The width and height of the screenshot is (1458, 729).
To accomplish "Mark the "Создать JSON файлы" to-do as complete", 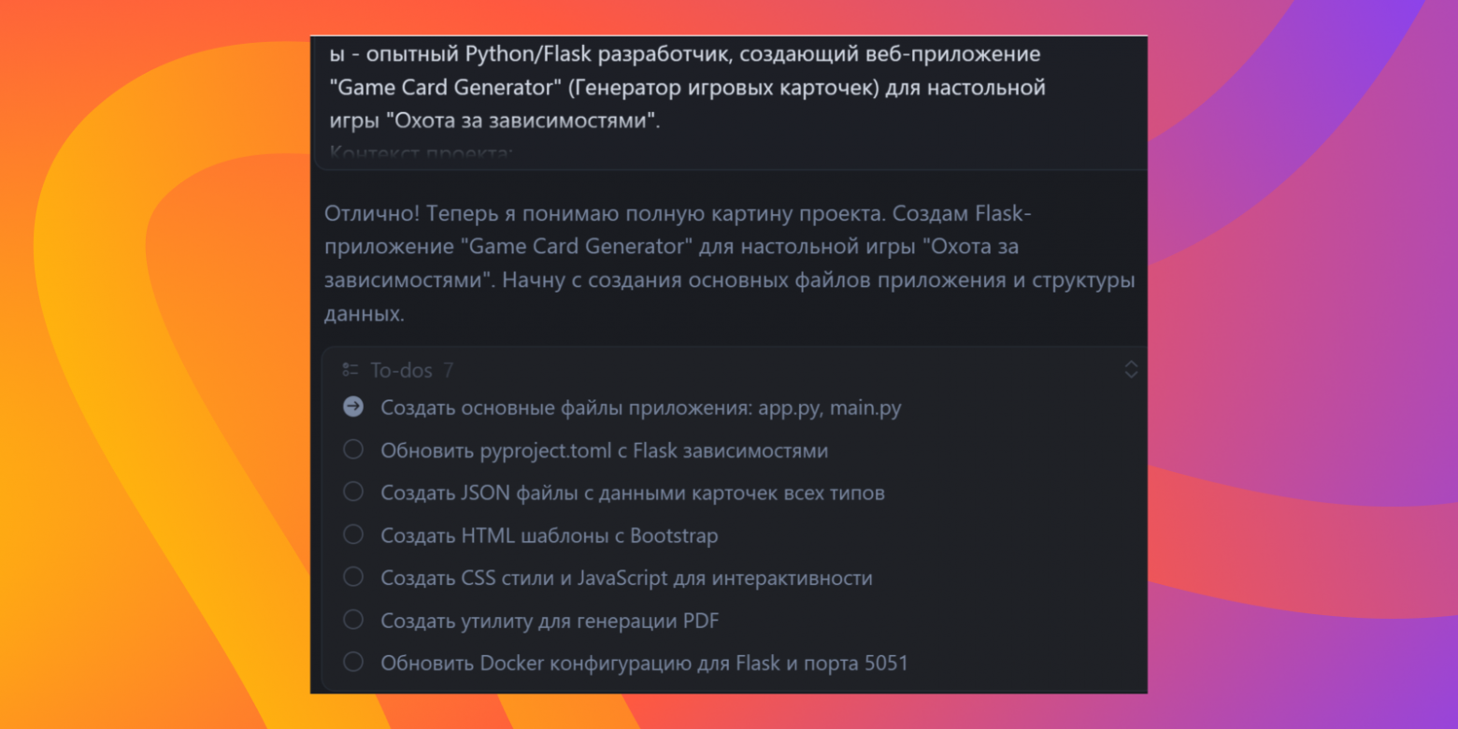I will (x=352, y=493).
